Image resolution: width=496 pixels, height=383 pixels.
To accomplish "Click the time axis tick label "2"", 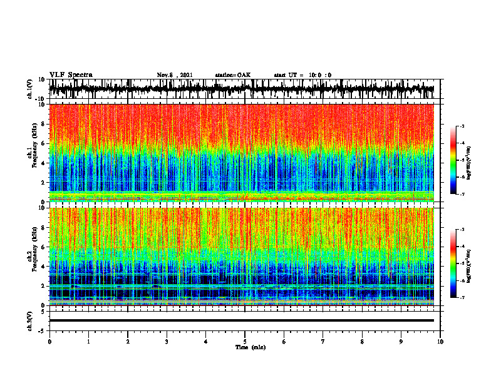I will [128, 342].
